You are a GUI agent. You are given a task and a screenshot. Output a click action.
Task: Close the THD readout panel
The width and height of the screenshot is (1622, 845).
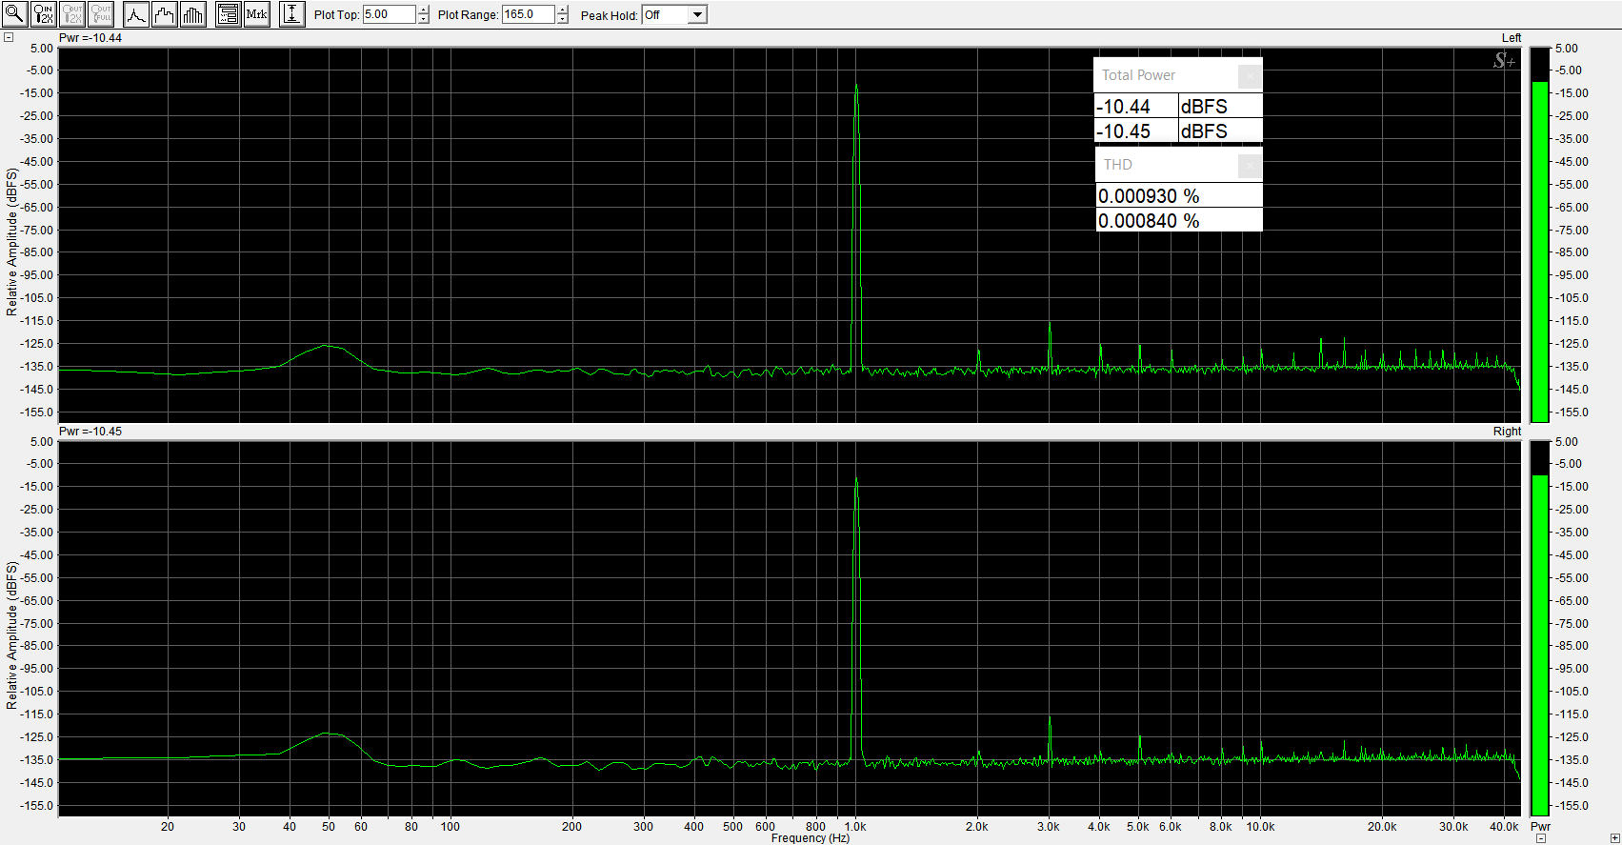(x=1250, y=166)
